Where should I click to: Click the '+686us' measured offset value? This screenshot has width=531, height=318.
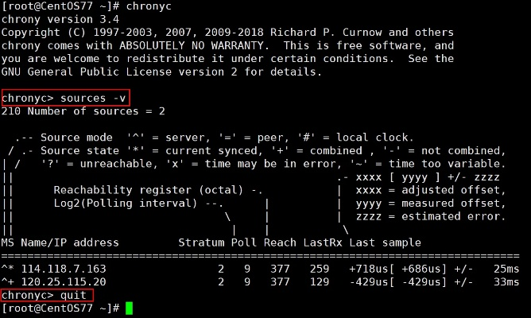(x=421, y=269)
